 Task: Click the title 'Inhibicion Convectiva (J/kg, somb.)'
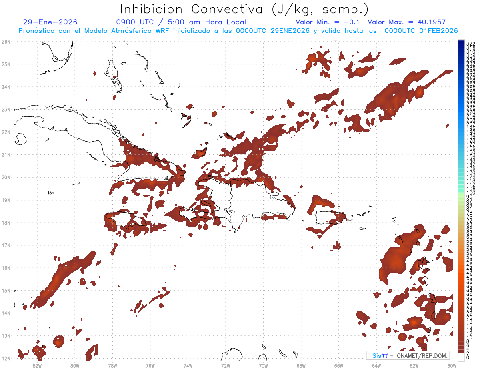tap(245, 9)
